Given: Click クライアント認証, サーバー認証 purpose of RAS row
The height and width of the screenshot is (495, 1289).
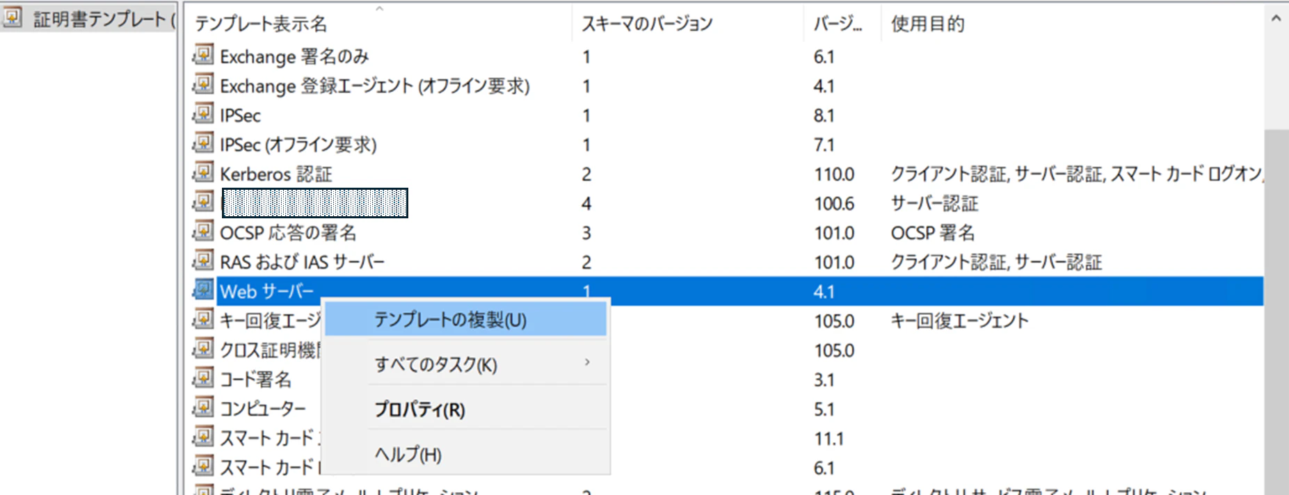Looking at the screenshot, I should [x=996, y=262].
